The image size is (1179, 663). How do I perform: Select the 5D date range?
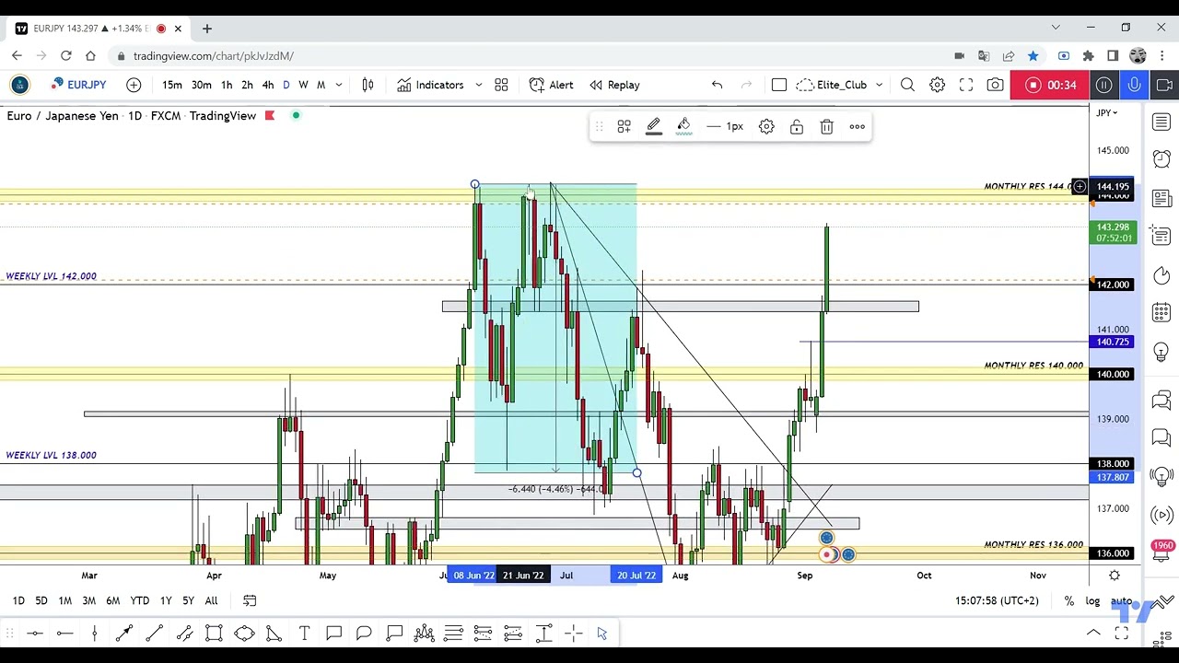pyautogui.click(x=41, y=600)
